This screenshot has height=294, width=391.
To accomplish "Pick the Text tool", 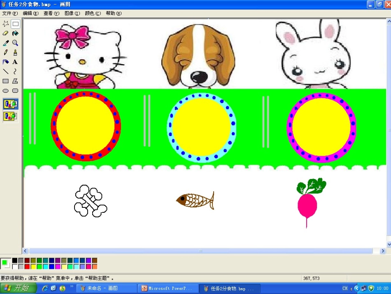I will coord(16,62).
